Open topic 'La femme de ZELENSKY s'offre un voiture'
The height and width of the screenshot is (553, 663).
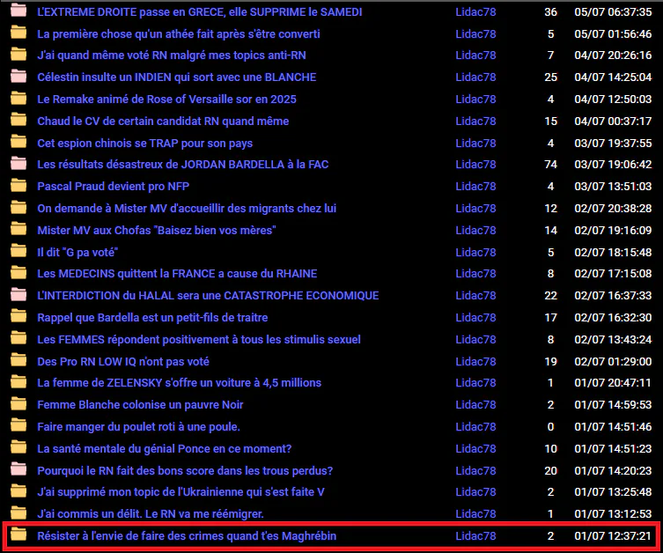point(180,383)
